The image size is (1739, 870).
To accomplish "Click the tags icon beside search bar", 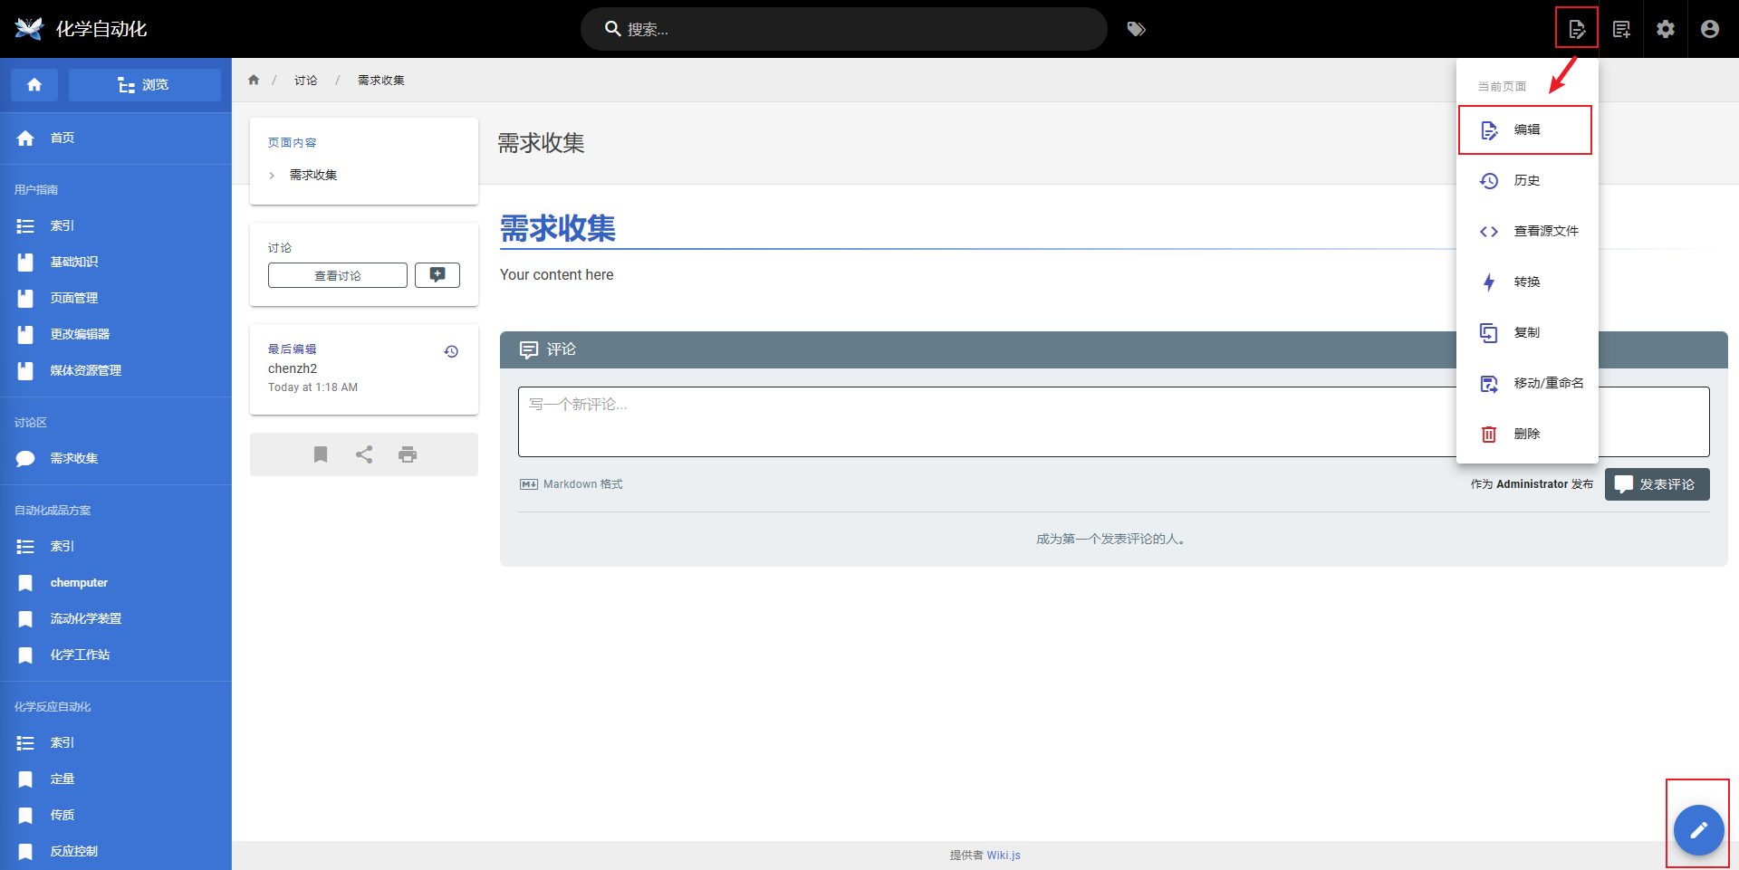I will pos(1136,29).
